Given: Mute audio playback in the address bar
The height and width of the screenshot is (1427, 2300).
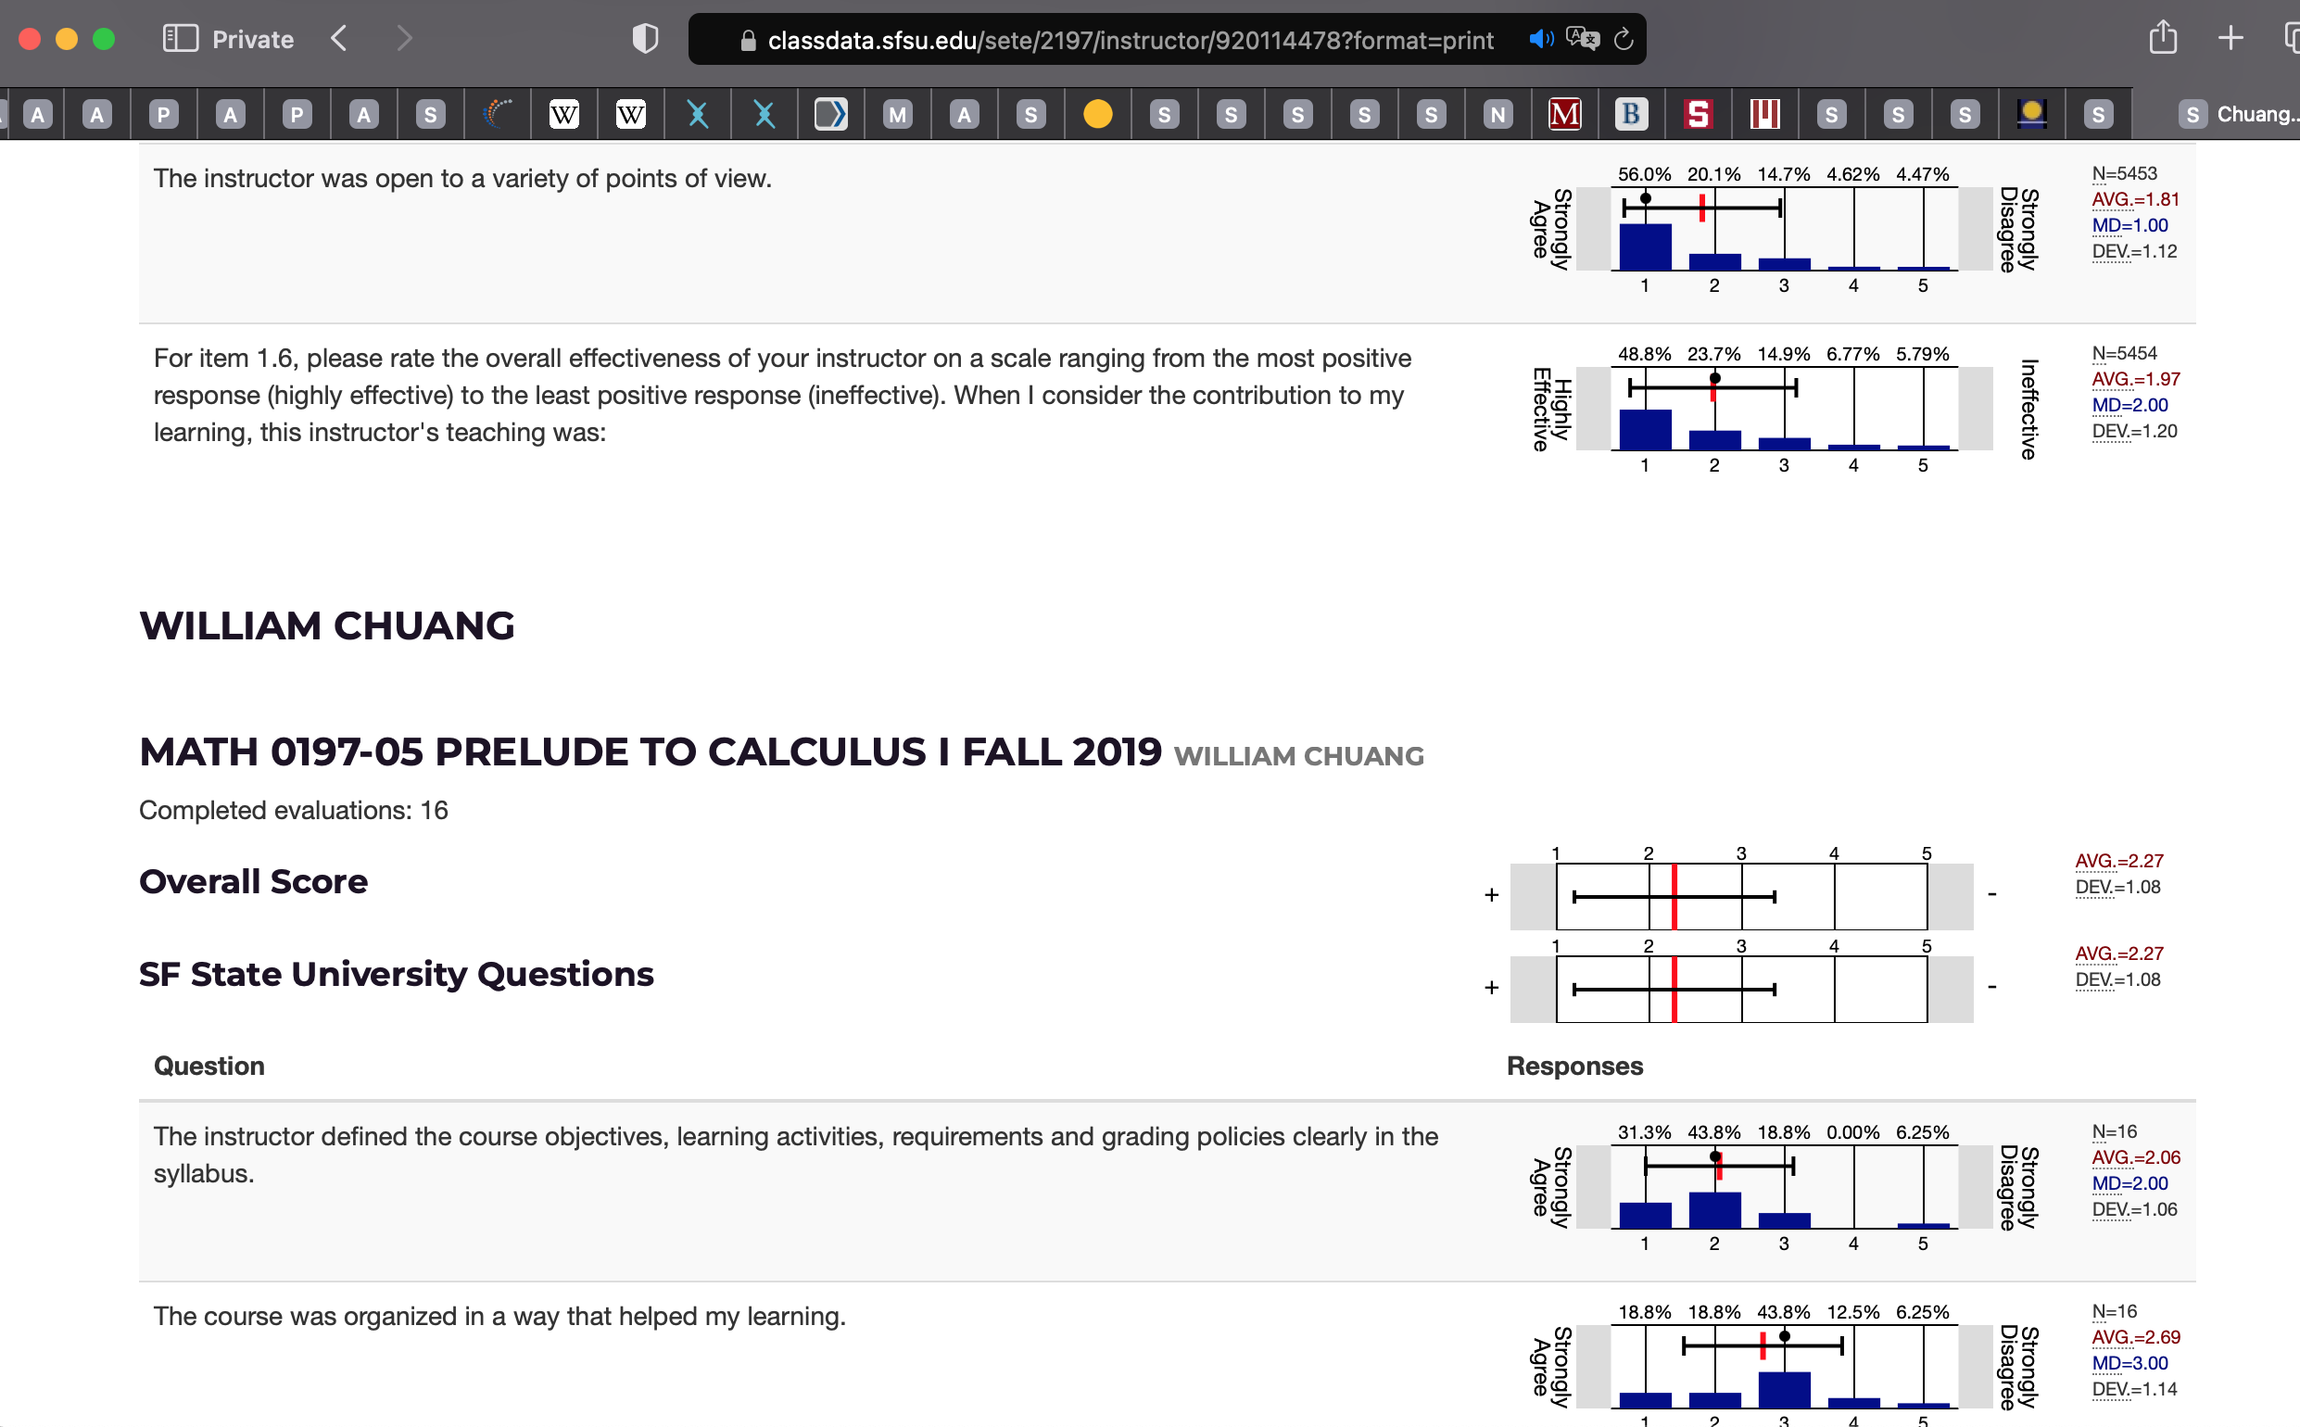Looking at the screenshot, I should pos(1540,38).
